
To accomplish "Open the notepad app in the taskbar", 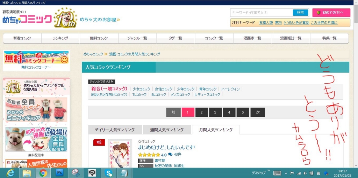I will pos(124,173).
